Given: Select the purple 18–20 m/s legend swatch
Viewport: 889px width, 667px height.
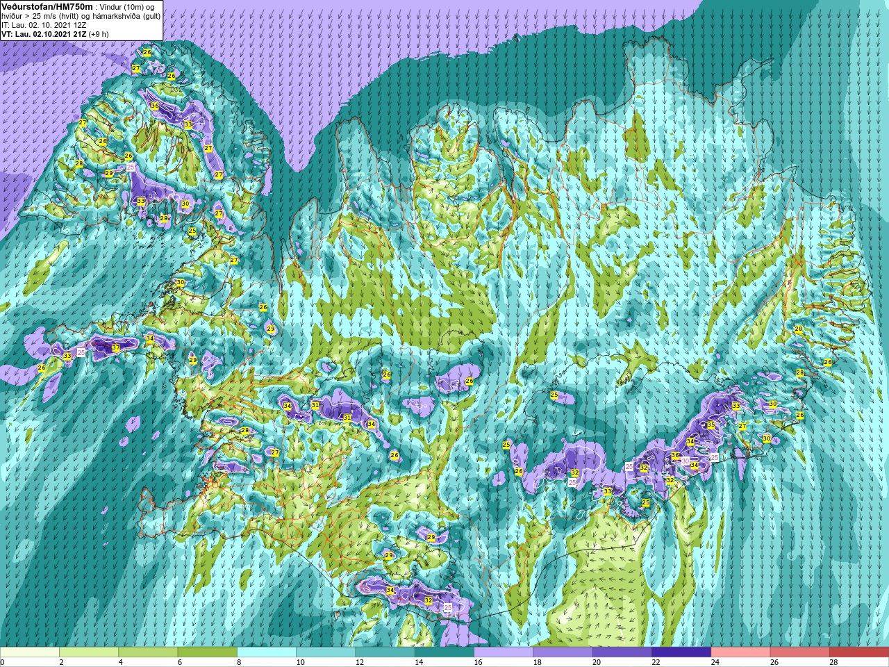Looking at the screenshot, I should [x=563, y=652].
